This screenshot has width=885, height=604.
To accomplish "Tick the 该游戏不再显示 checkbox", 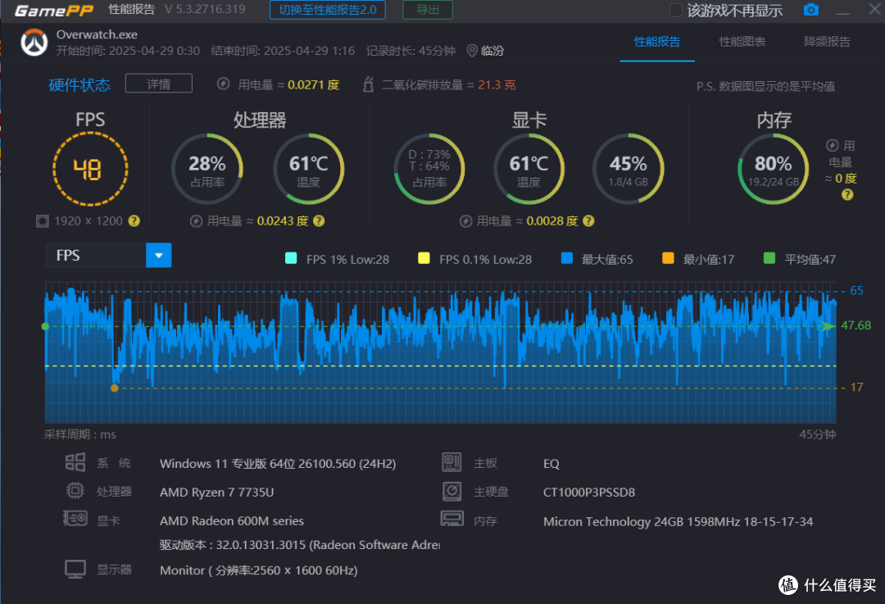I will 675,10.
